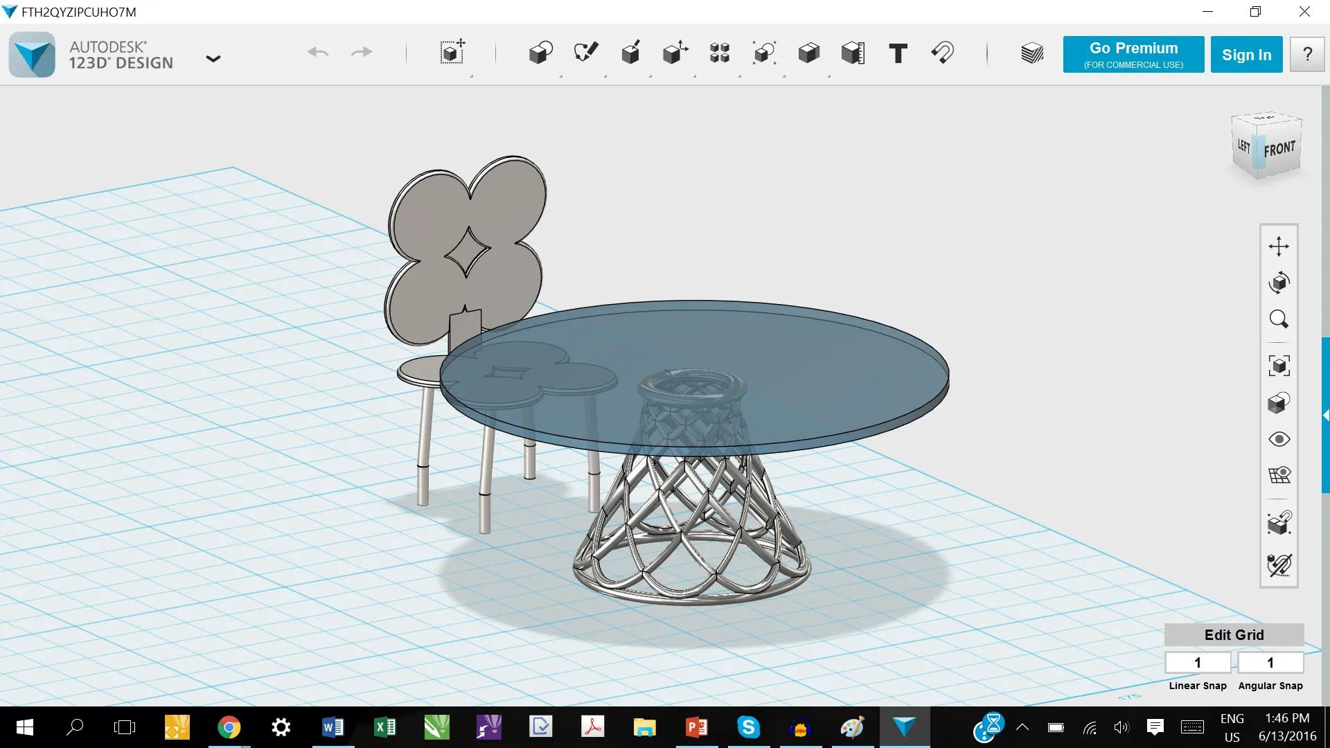Screen dimensions: 1330x748
Task: Open the Sketch tool
Action: [x=585, y=53]
